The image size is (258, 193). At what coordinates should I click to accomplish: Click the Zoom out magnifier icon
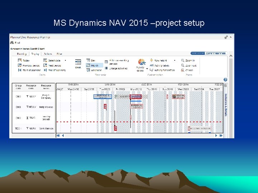click(x=182, y=65)
